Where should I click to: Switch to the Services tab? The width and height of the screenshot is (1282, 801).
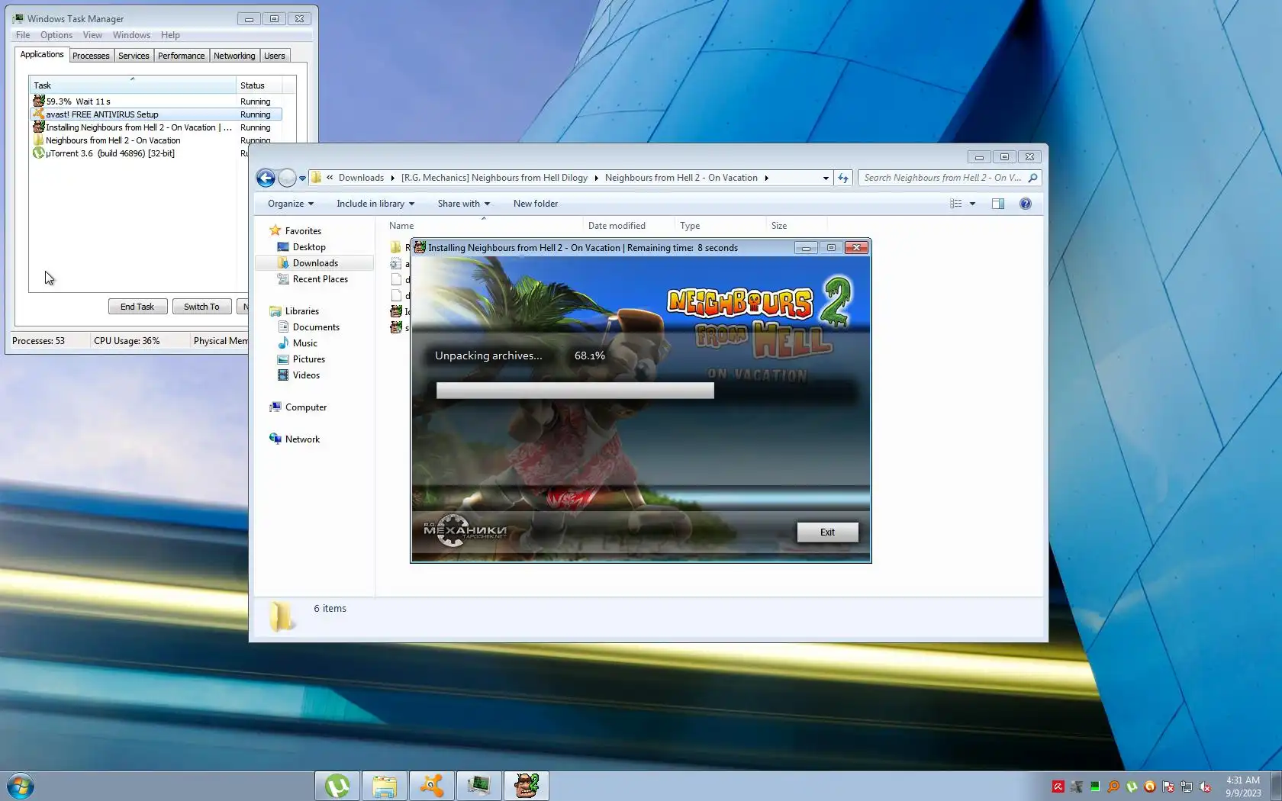pyautogui.click(x=134, y=56)
